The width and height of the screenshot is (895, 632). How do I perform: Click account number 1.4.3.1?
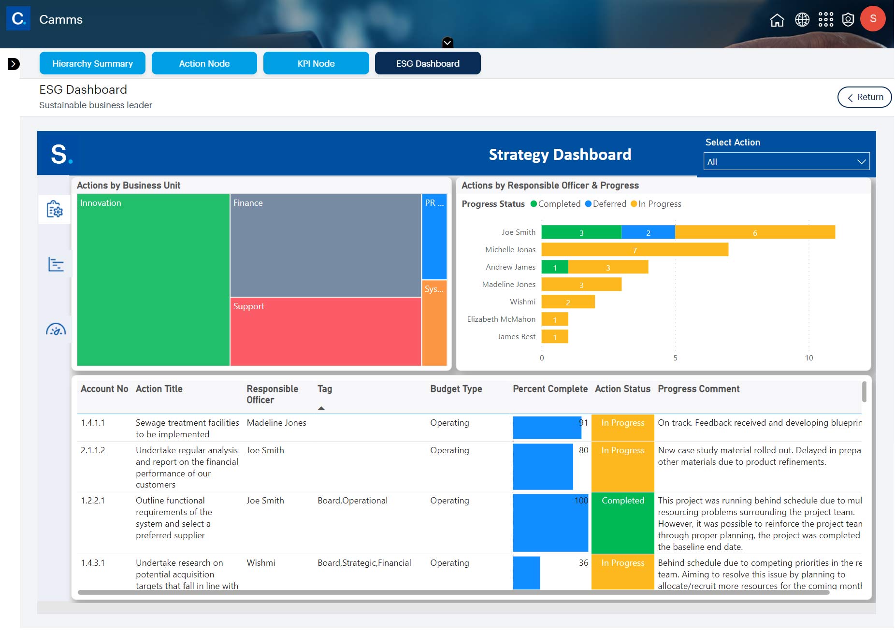93,563
